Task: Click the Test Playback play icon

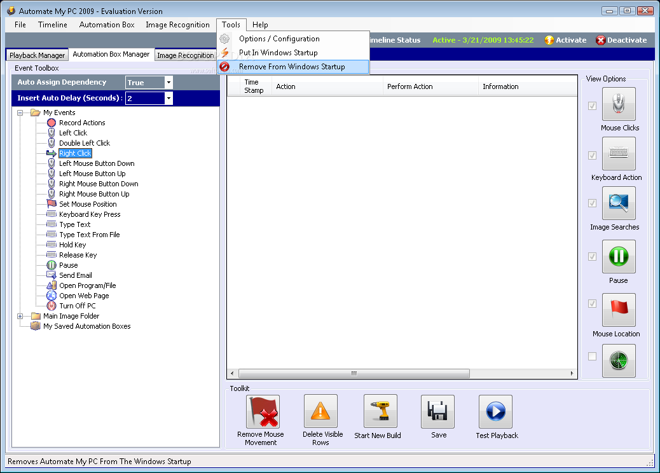Action: coord(495,411)
